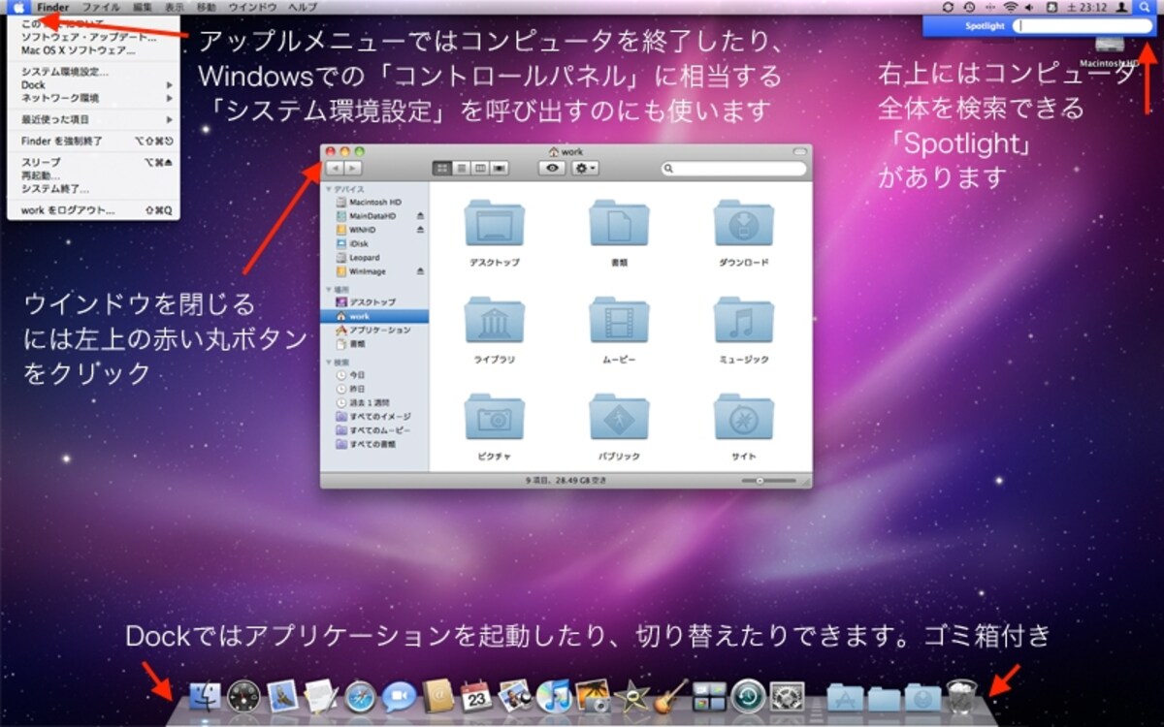Click the Quick Look eye button
The height and width of the screenshot is (727, 1164).
553,168
